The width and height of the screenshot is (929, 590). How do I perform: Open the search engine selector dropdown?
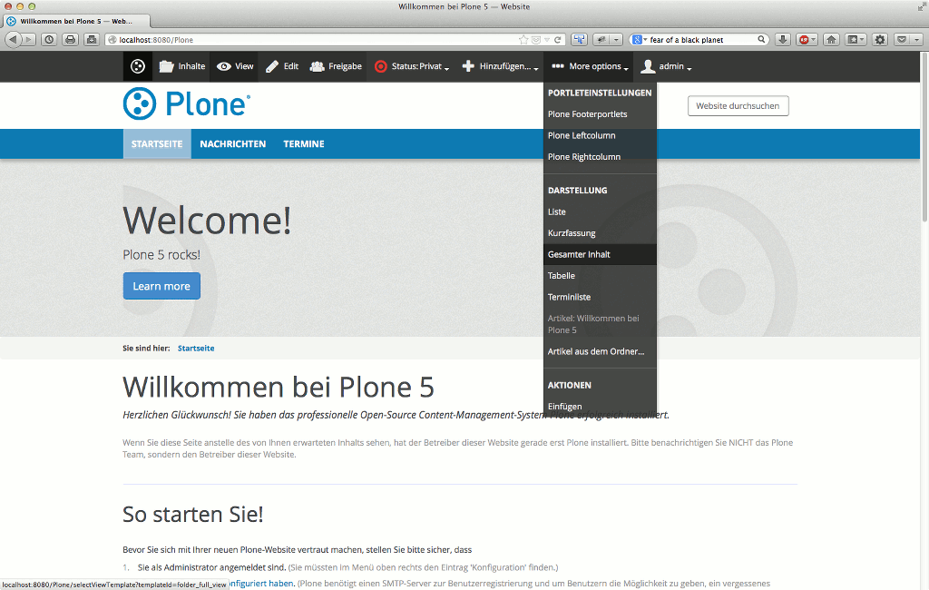(640, 40)
